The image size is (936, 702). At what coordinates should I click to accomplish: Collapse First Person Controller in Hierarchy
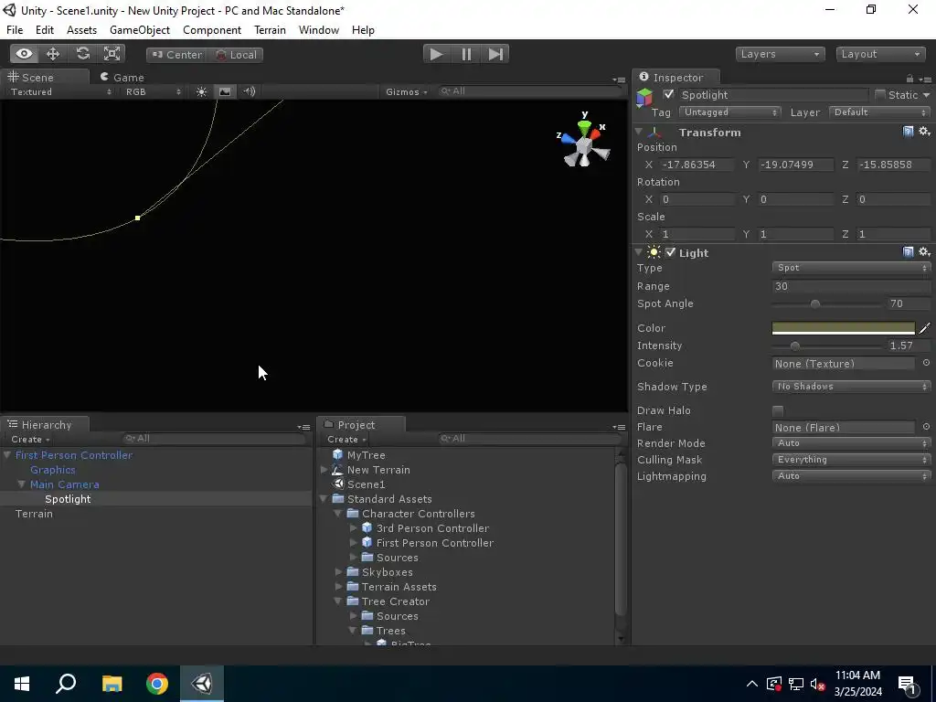click(7, 455)
